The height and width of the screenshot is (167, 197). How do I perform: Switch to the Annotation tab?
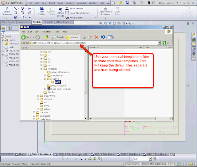point(24,22)
